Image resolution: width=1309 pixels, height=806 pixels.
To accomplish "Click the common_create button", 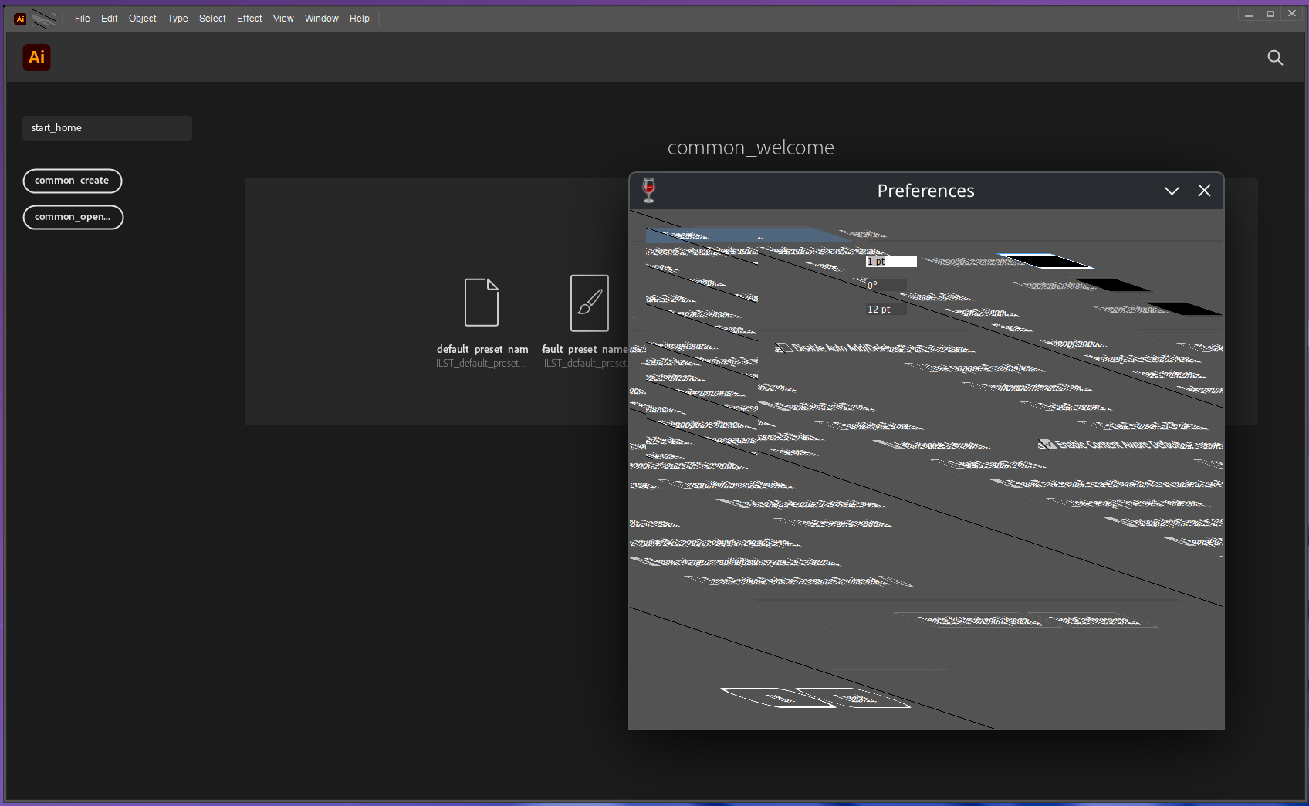I will [73, 181].
